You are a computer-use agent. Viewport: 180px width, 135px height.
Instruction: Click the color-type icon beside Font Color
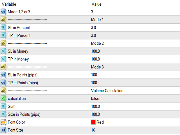point(3,122)
